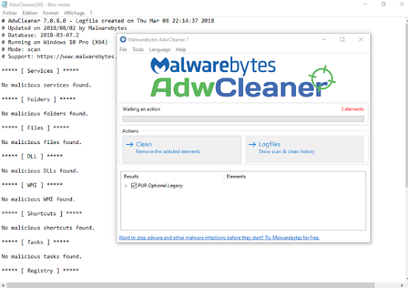Click the 'Mode: scan' log line
Screen dimensions: 408x288
point(21,50)
